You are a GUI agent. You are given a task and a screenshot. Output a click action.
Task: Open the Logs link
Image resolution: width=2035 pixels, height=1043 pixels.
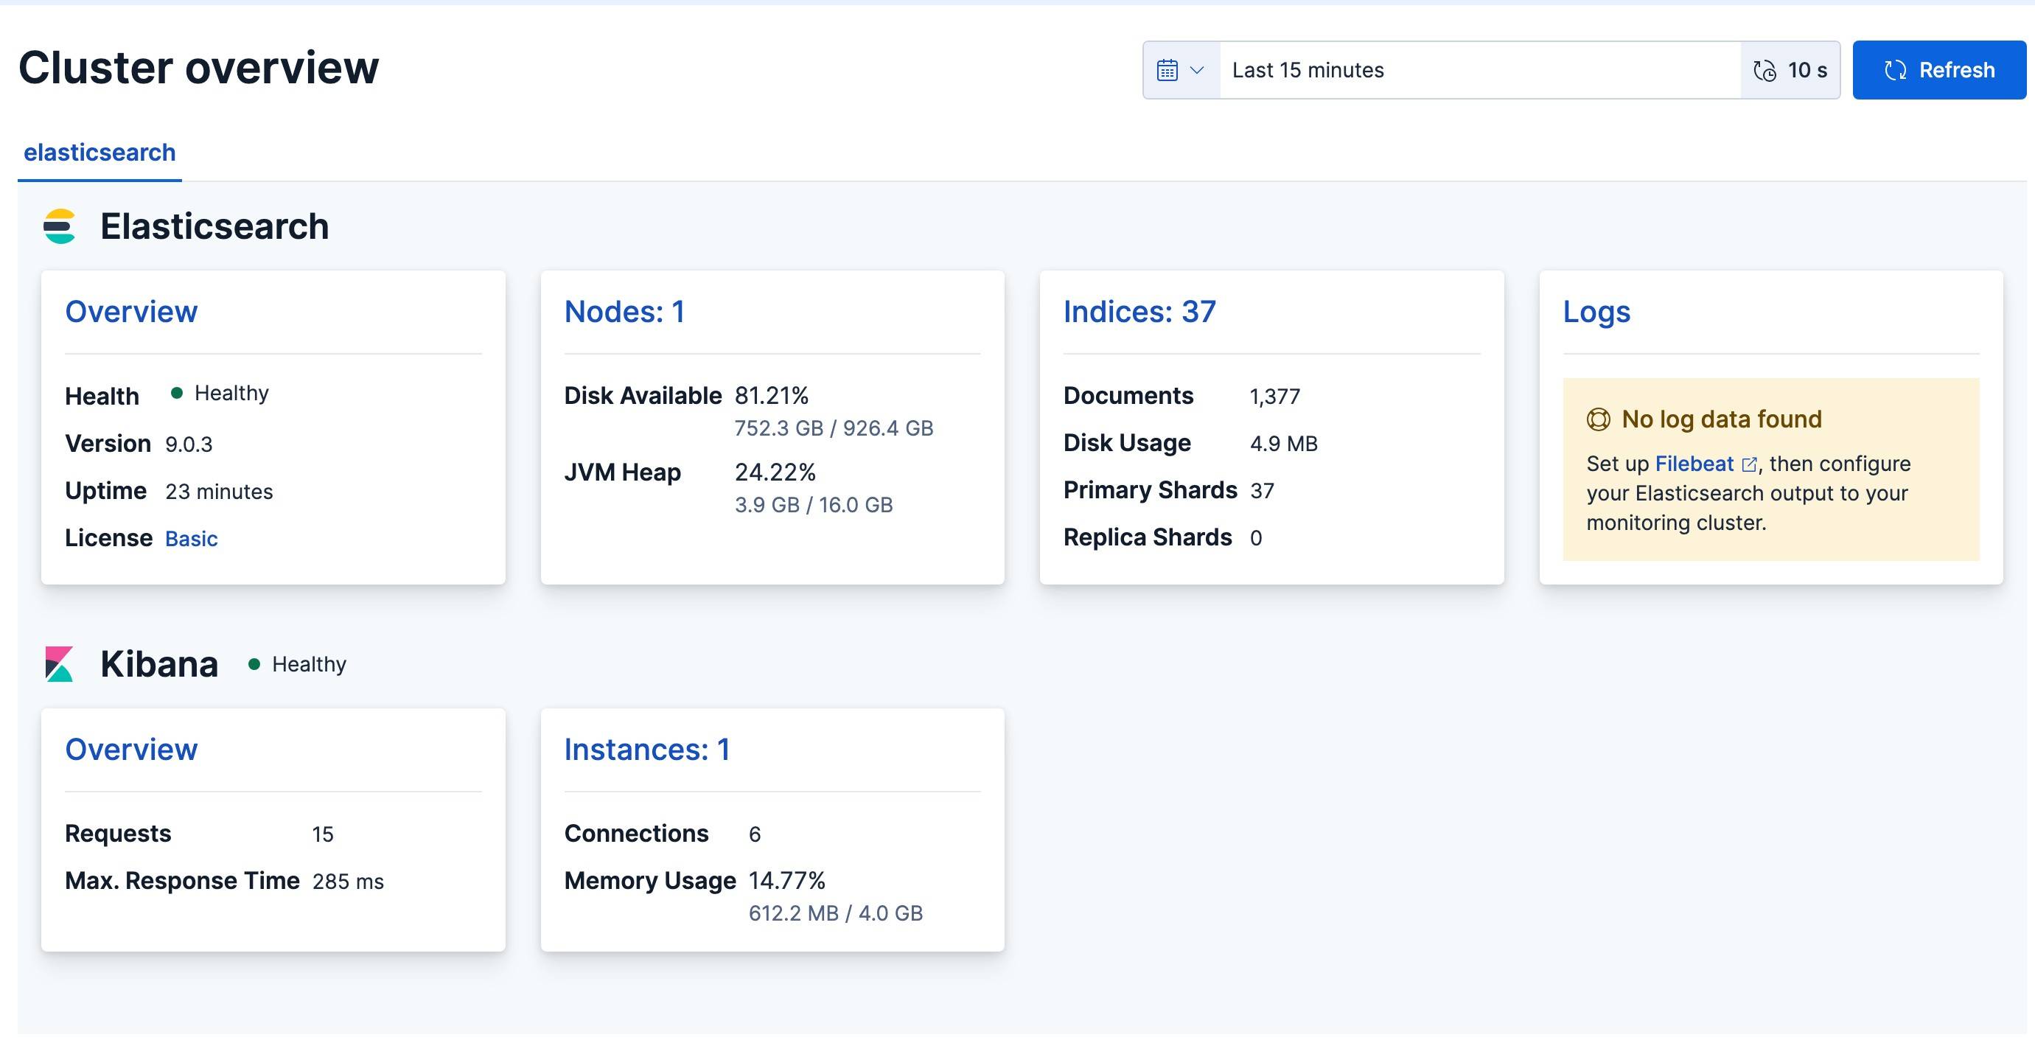pos(1596,312)
